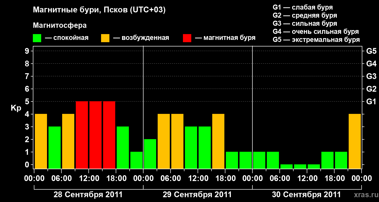The height and width of the screenshot is (202, 379).
Task: Click the green Kp 3 bar after 18:00, 28 Сентября
Action: 123,147
